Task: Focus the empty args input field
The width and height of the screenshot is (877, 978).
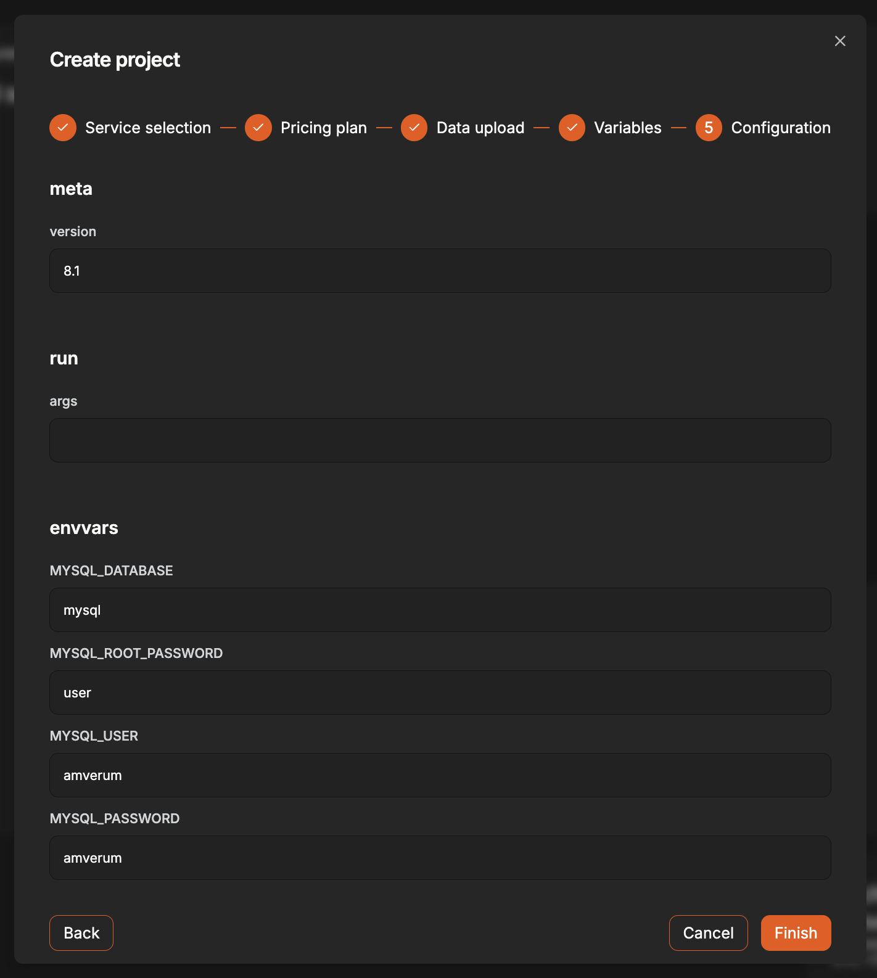Action: (x=440, y=440)
